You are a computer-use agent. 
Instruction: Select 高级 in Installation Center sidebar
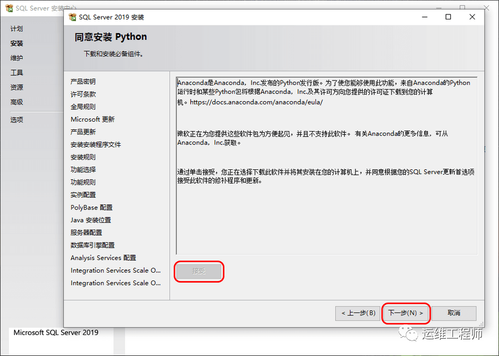(17, 102)
